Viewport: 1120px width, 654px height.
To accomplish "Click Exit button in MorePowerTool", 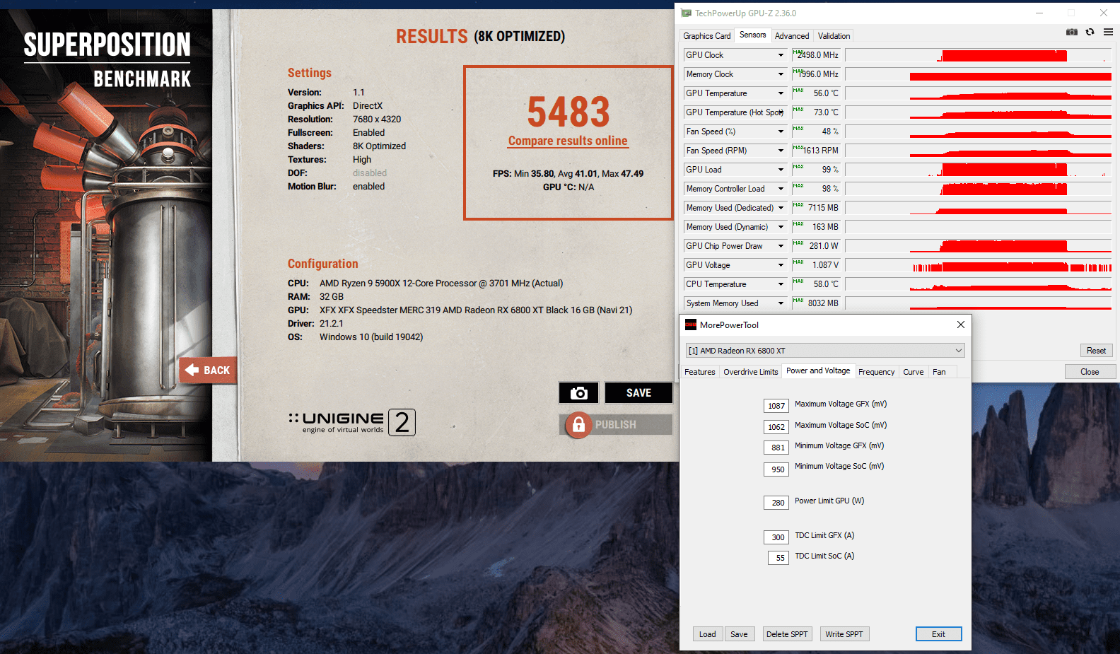I will 938,634.
